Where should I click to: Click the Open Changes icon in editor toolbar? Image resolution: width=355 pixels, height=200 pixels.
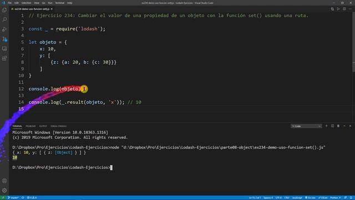pyautogui.click(x=332, y=9)
